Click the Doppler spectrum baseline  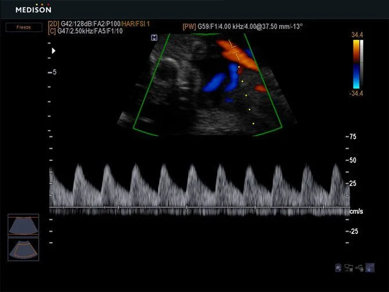(200, 207)
